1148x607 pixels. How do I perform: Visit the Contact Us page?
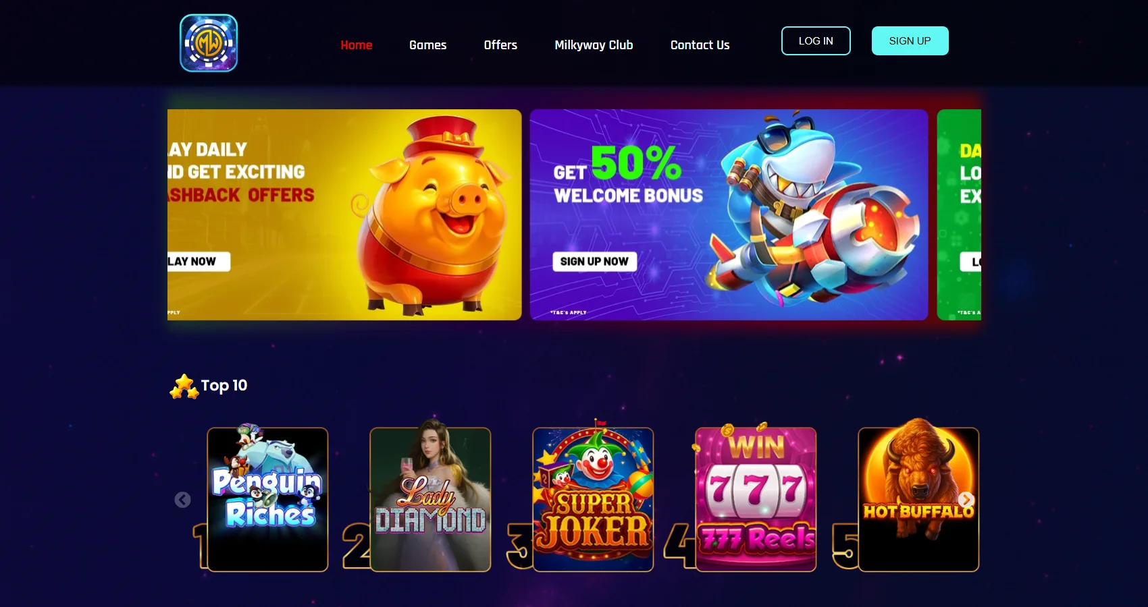click(700, 45)
